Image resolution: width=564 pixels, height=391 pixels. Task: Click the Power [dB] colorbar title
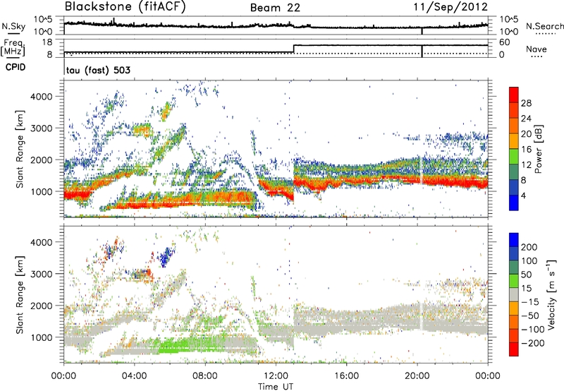538,149
